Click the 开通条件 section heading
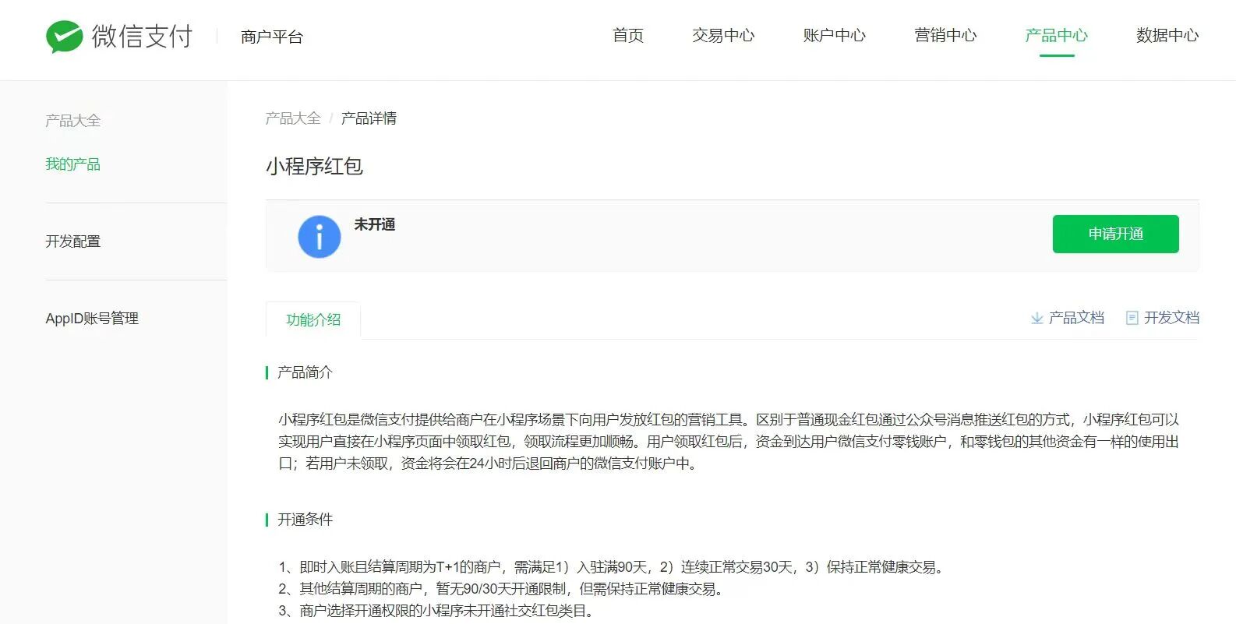Screen dimensions: 1236x624 pyautogui.click(x=305, y=520)
